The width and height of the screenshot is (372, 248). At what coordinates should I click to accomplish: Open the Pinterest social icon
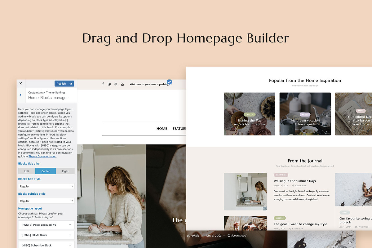116,84
